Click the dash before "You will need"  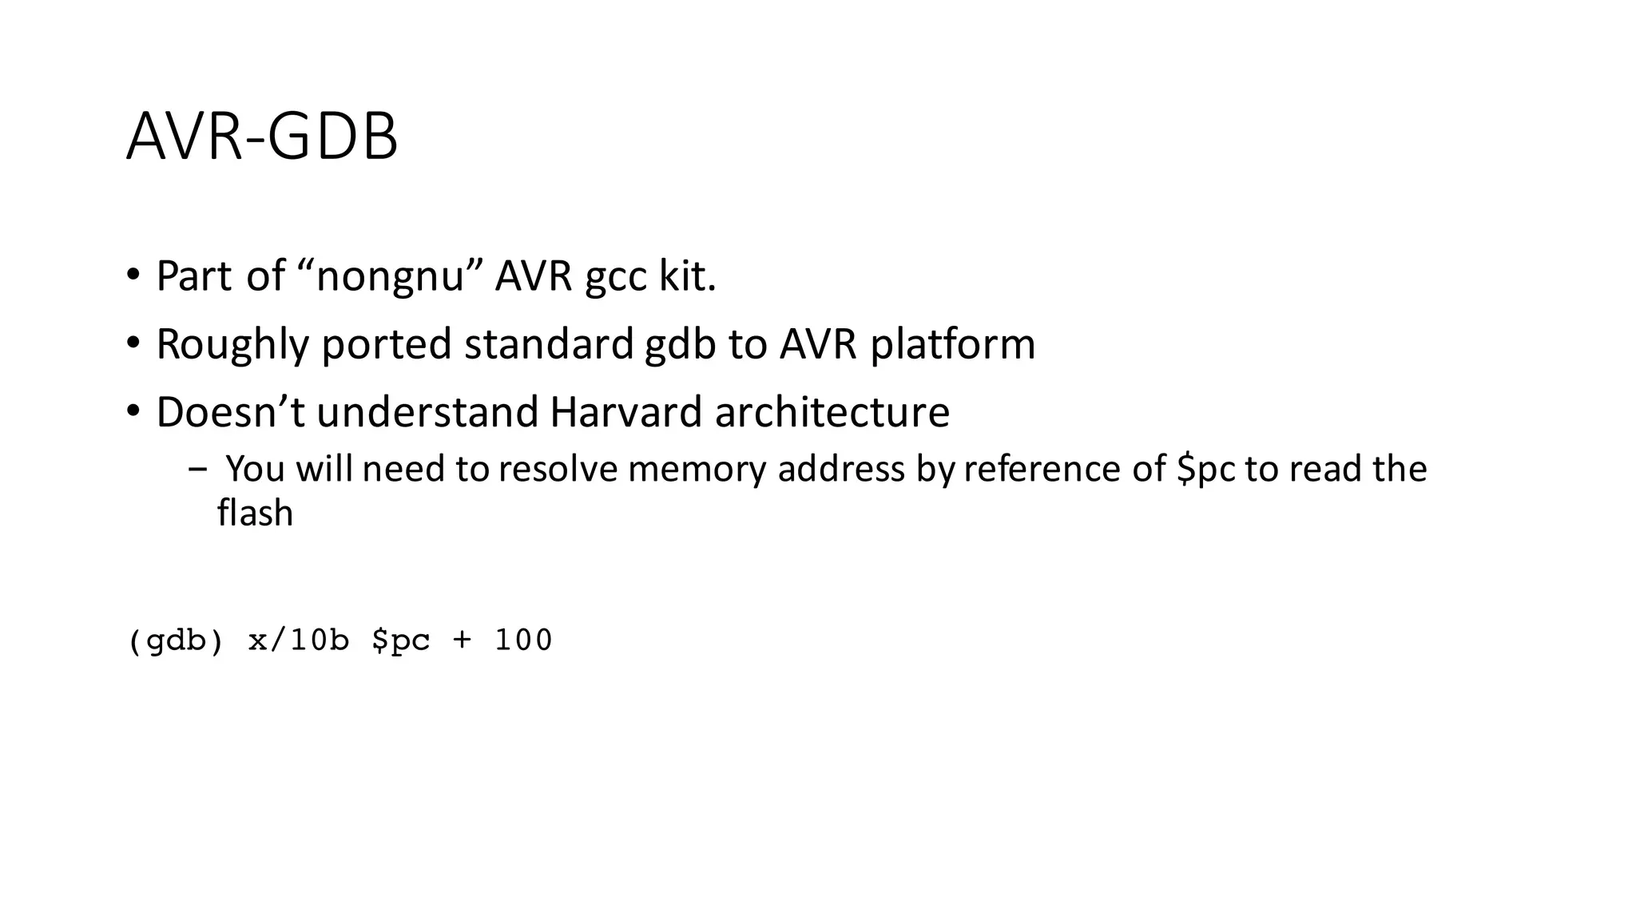(x=197, y=469)
